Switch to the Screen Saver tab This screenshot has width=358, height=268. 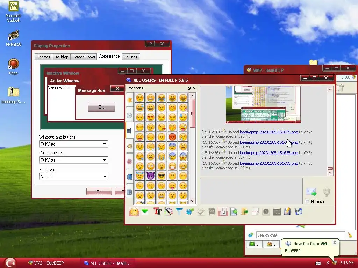click(x=84, y=57)
